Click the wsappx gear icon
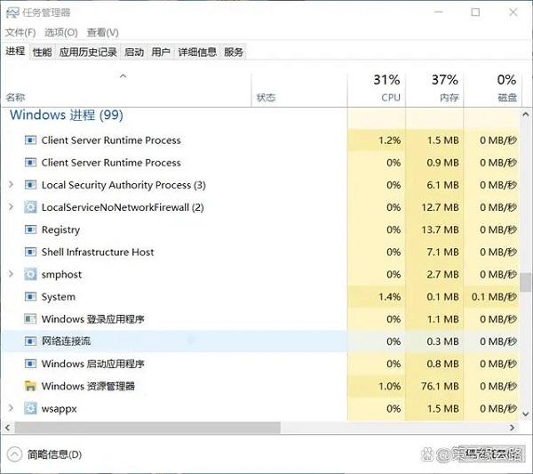 [30, 408]
